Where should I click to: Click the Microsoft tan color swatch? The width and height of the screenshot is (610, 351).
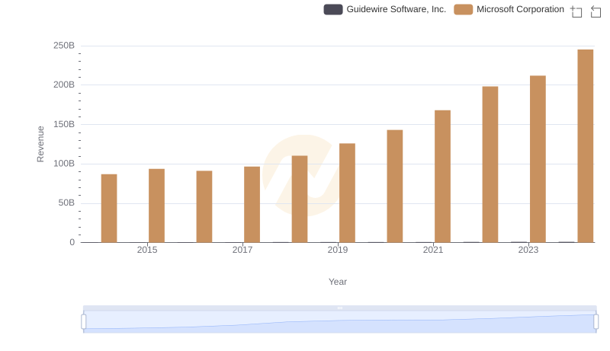(463, 9)
